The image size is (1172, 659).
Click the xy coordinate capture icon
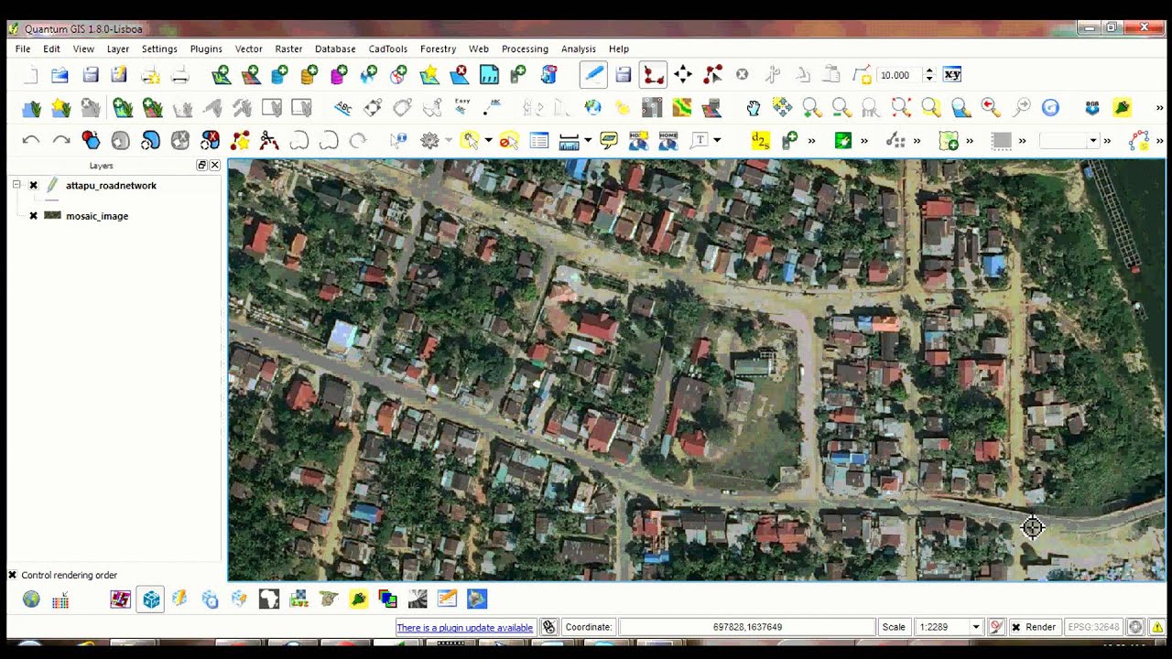tap(952, 75)
